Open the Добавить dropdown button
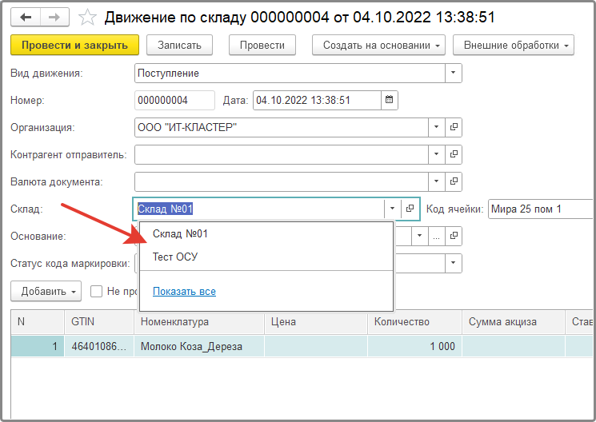 [x=46, y=292]
